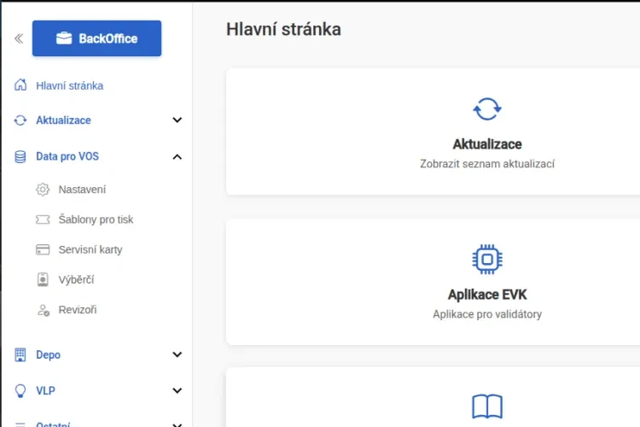This screenshot has width=640, height=427.
Task: Click the BackOffice button
Action: pyautogui.click(x=96, y=38)
